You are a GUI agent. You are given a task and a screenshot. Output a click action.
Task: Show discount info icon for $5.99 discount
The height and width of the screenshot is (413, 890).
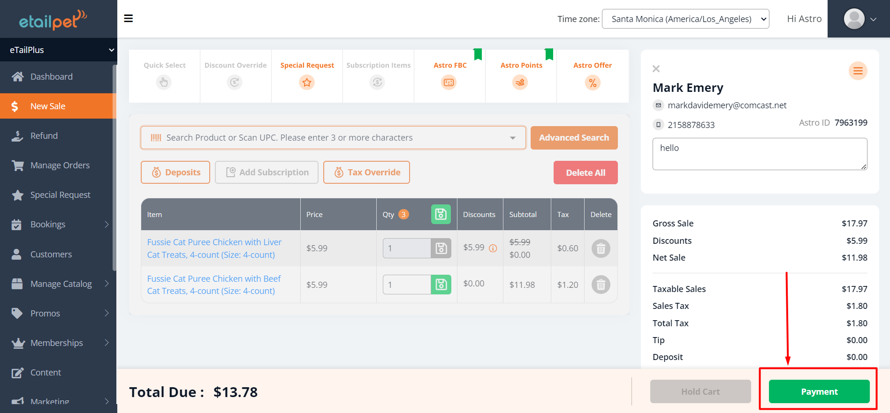tap(493, 248)
